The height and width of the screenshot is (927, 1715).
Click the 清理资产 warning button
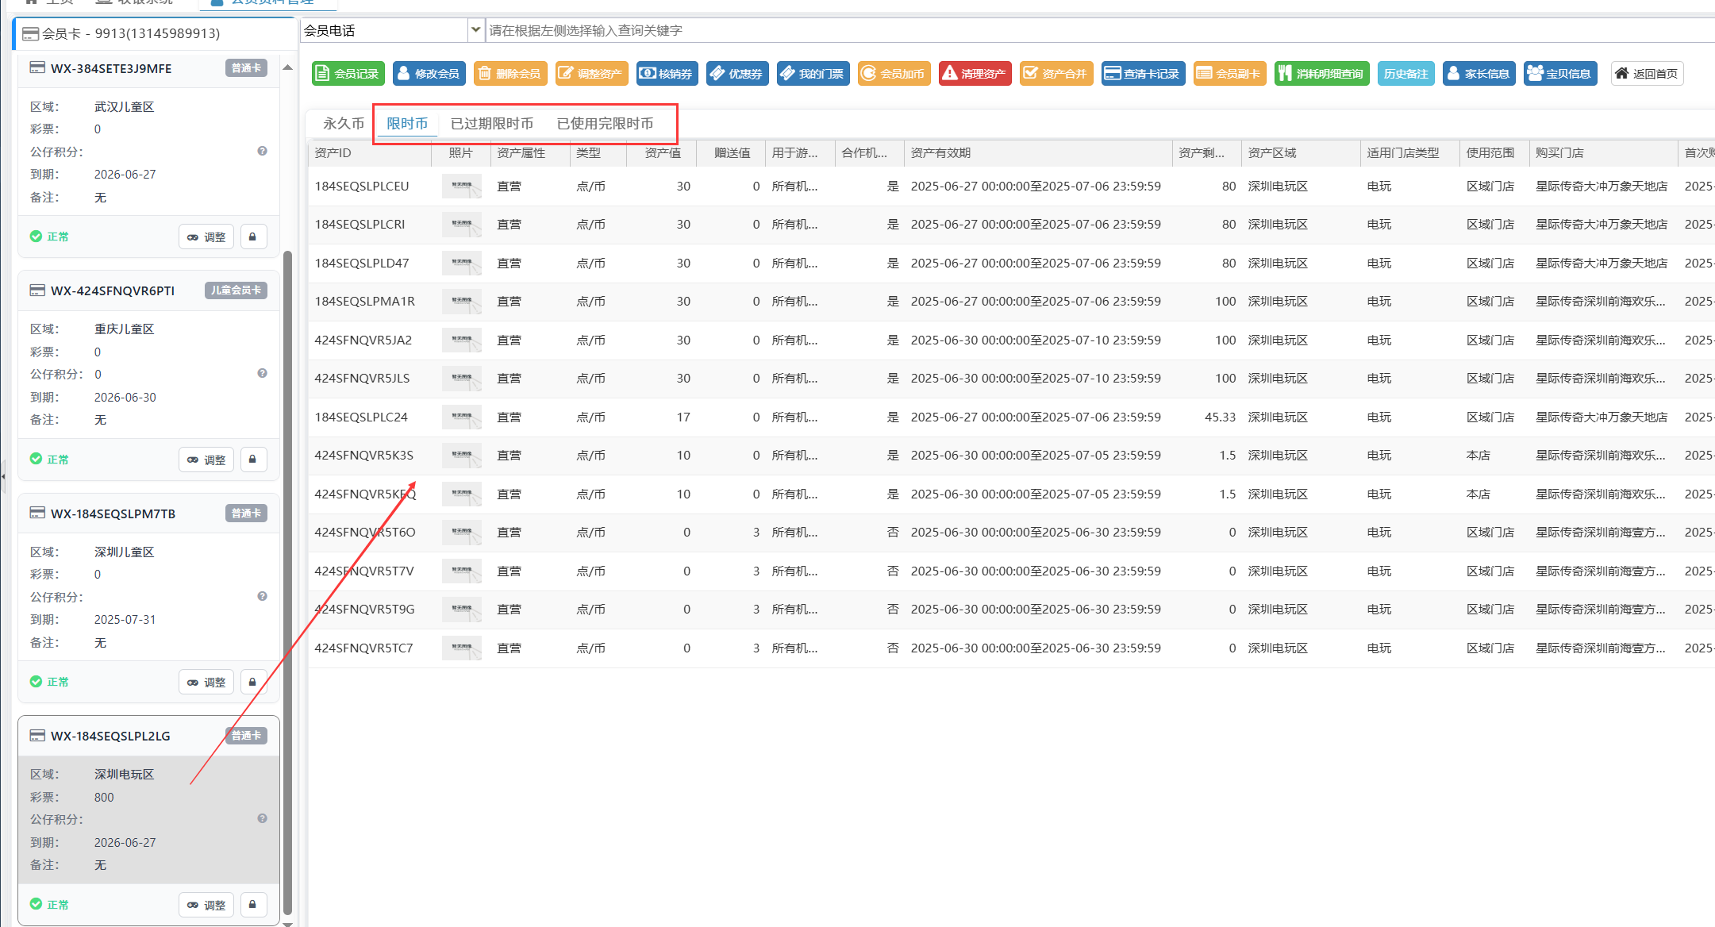(975, 74)
